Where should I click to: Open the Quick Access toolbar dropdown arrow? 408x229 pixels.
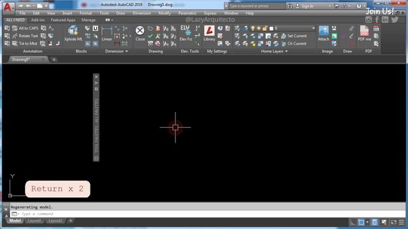(x=46, y=6)
